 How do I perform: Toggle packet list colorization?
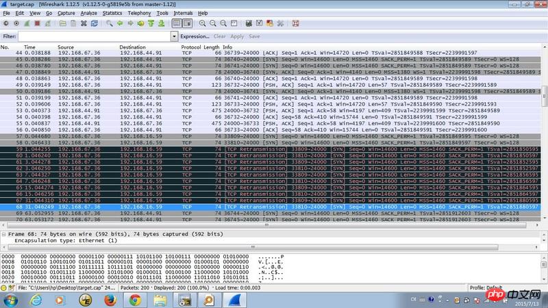[x=177, y=23]
